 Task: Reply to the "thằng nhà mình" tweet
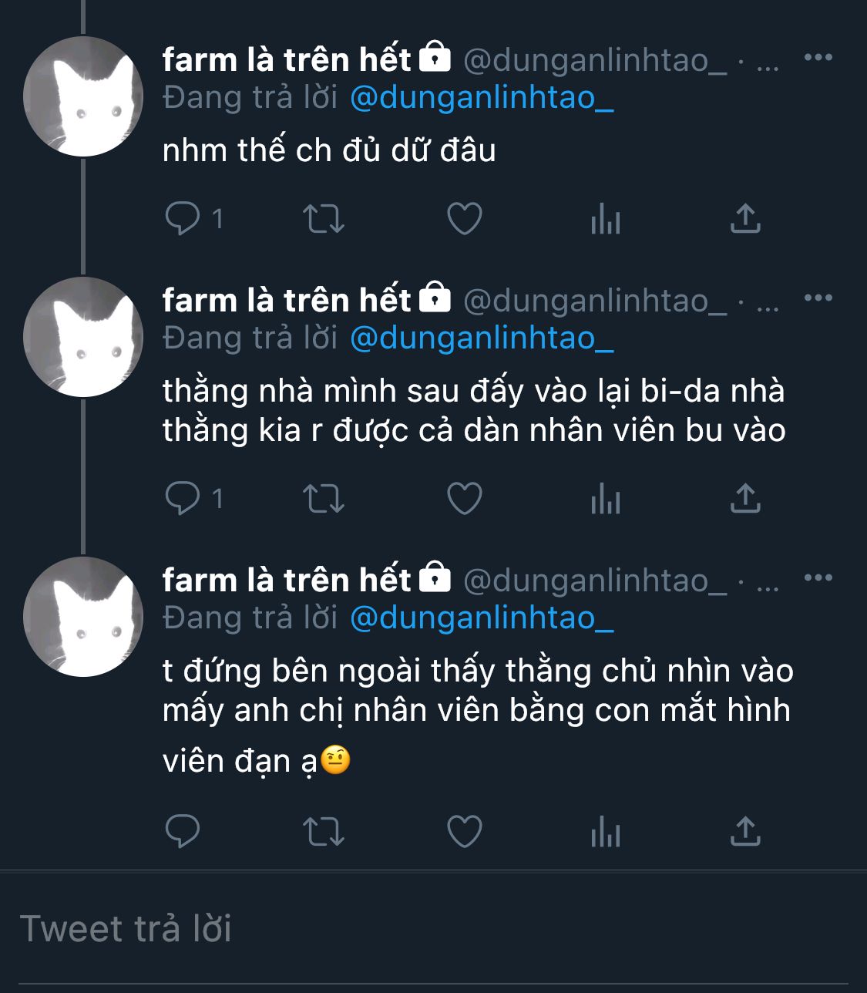tap(183, 499)
